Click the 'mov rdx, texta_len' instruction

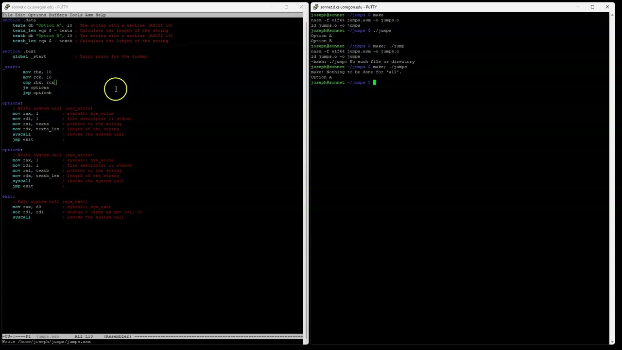[x=36, y=129]
